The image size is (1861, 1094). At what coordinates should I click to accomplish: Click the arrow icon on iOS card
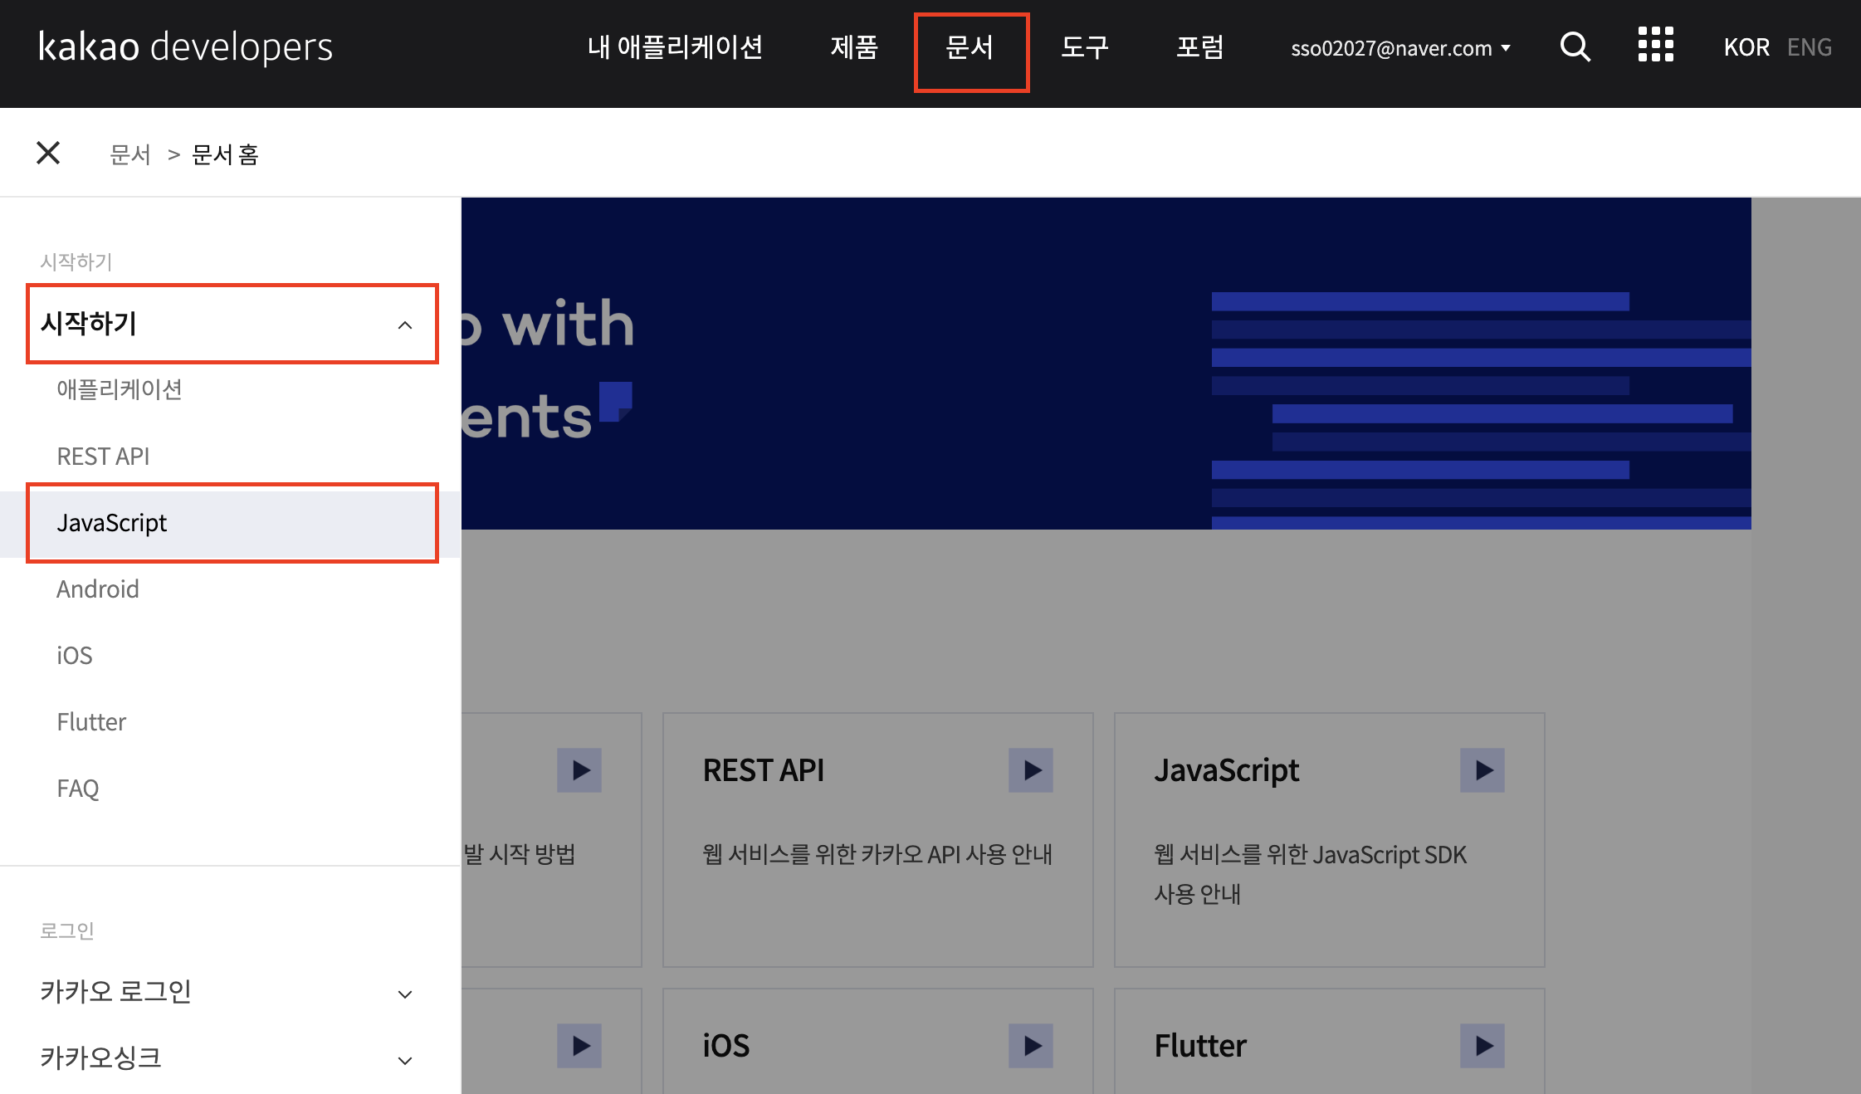pyautogui.click(x=1031, y=1046)
